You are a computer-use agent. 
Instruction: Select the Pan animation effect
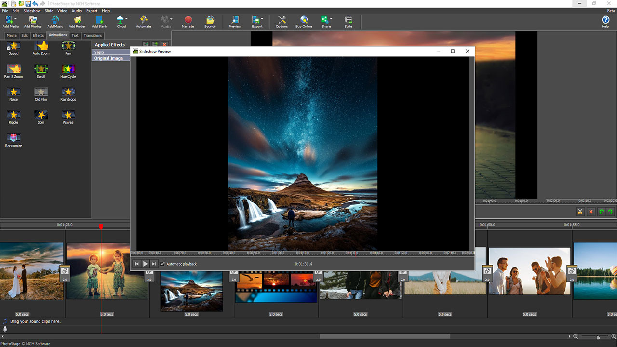68,48
